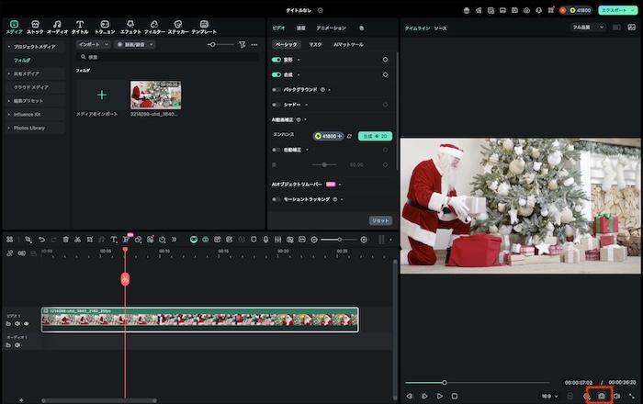Click the filter icon in media panel

pos(242,44)
